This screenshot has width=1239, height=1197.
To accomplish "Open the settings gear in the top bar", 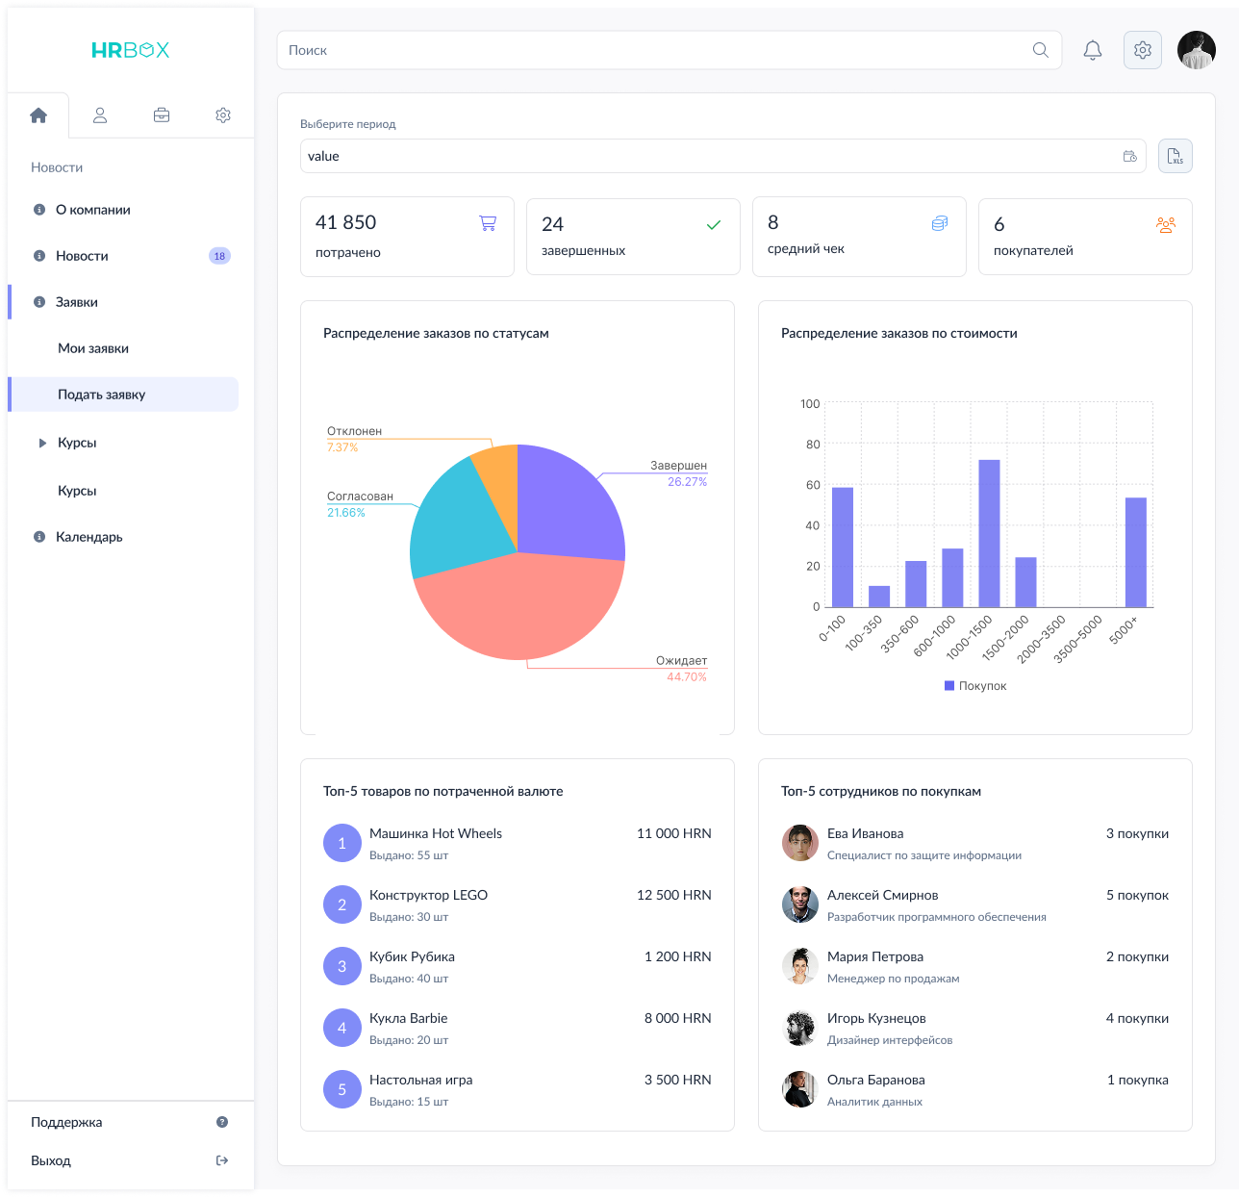I will point(1142,49).
